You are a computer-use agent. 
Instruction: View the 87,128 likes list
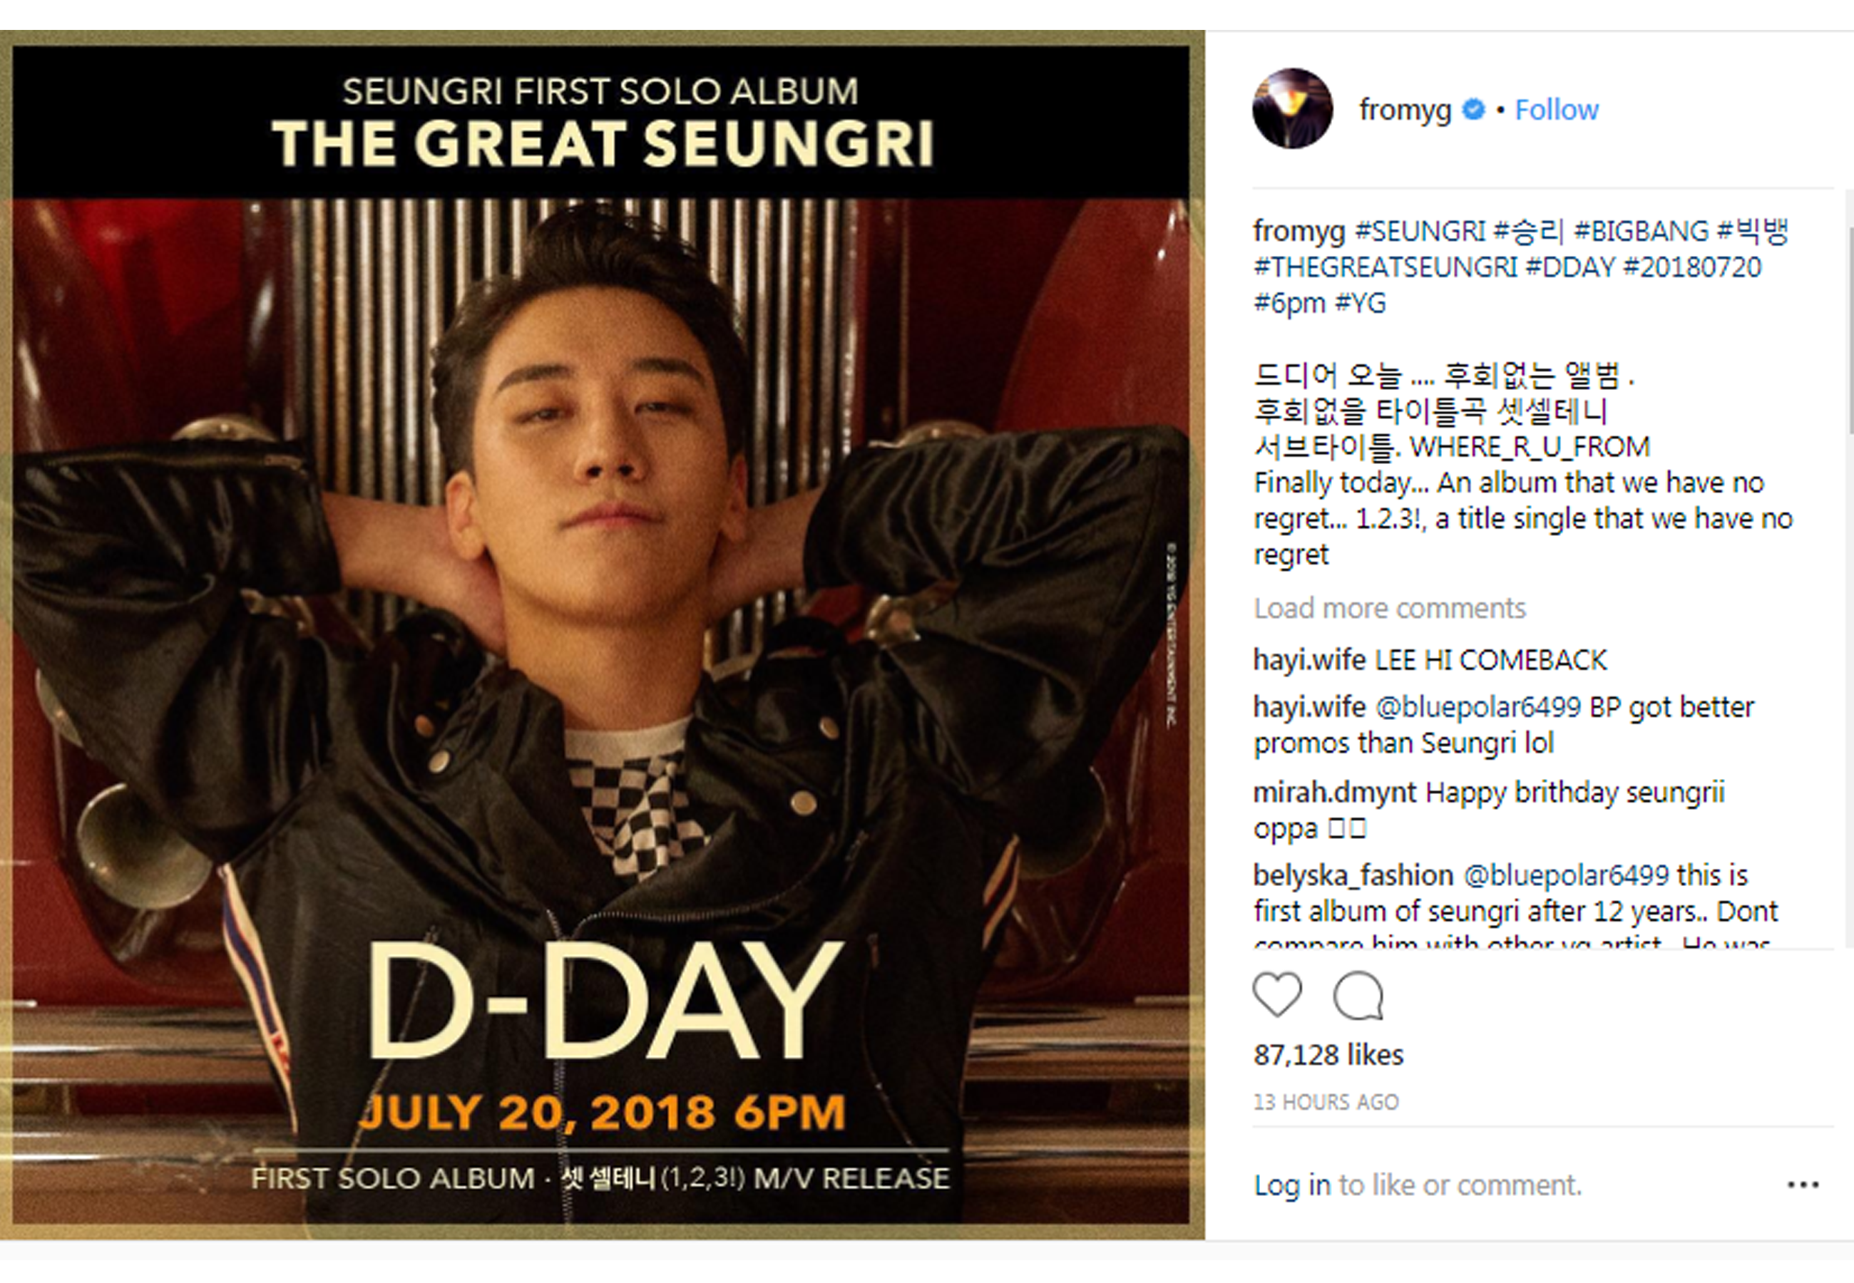tap(1328, 1055)
